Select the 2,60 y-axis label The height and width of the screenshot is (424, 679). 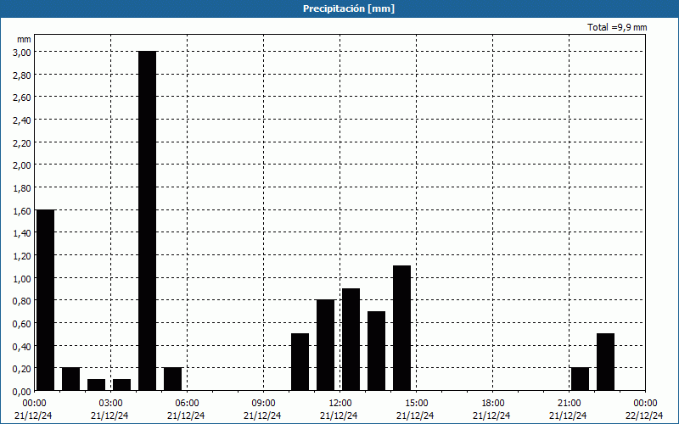click(x=22, y=98)
